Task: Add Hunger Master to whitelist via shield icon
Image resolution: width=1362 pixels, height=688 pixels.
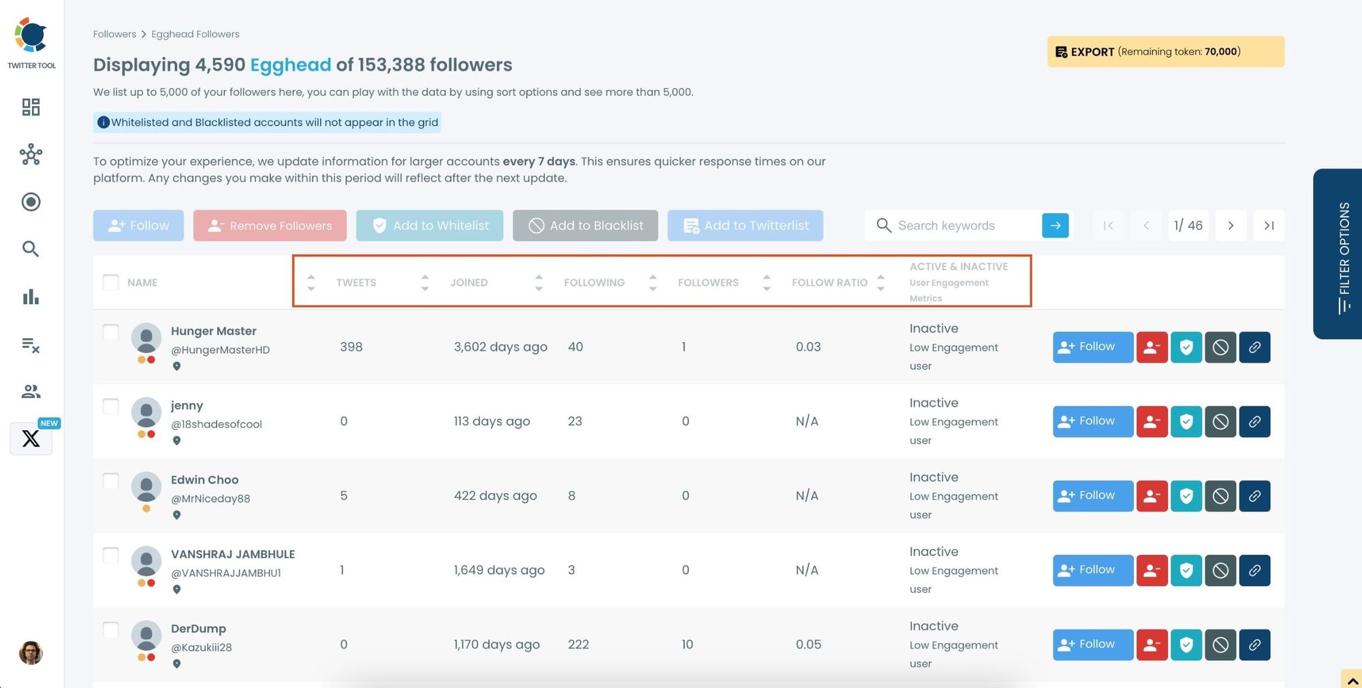Action: 1186,347
